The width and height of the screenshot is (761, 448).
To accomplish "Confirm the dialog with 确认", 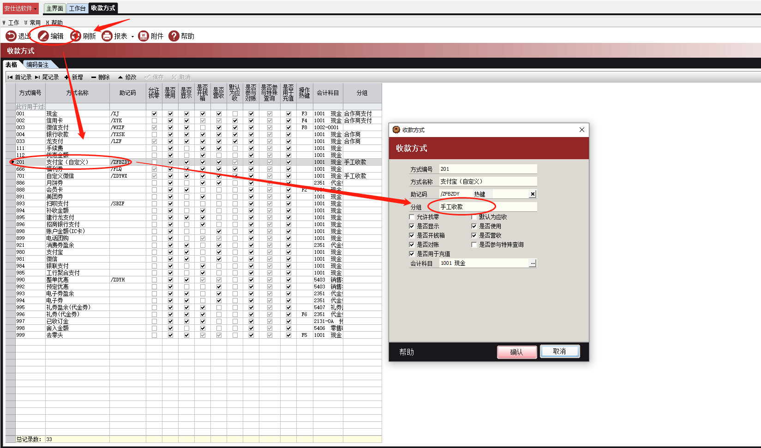I will pos(517,352).
